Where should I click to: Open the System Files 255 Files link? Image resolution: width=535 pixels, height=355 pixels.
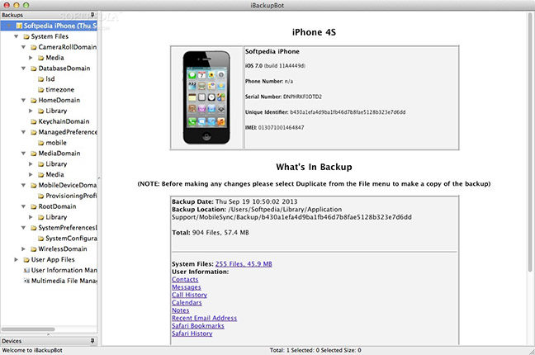click(x=244, y=264)
